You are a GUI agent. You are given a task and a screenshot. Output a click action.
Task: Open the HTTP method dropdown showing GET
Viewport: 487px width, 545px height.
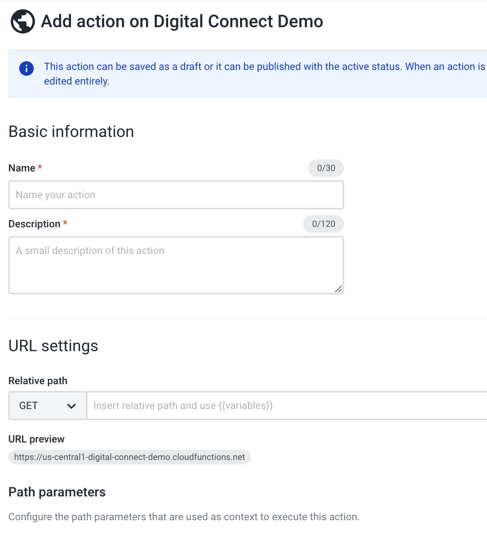point(47,405)
